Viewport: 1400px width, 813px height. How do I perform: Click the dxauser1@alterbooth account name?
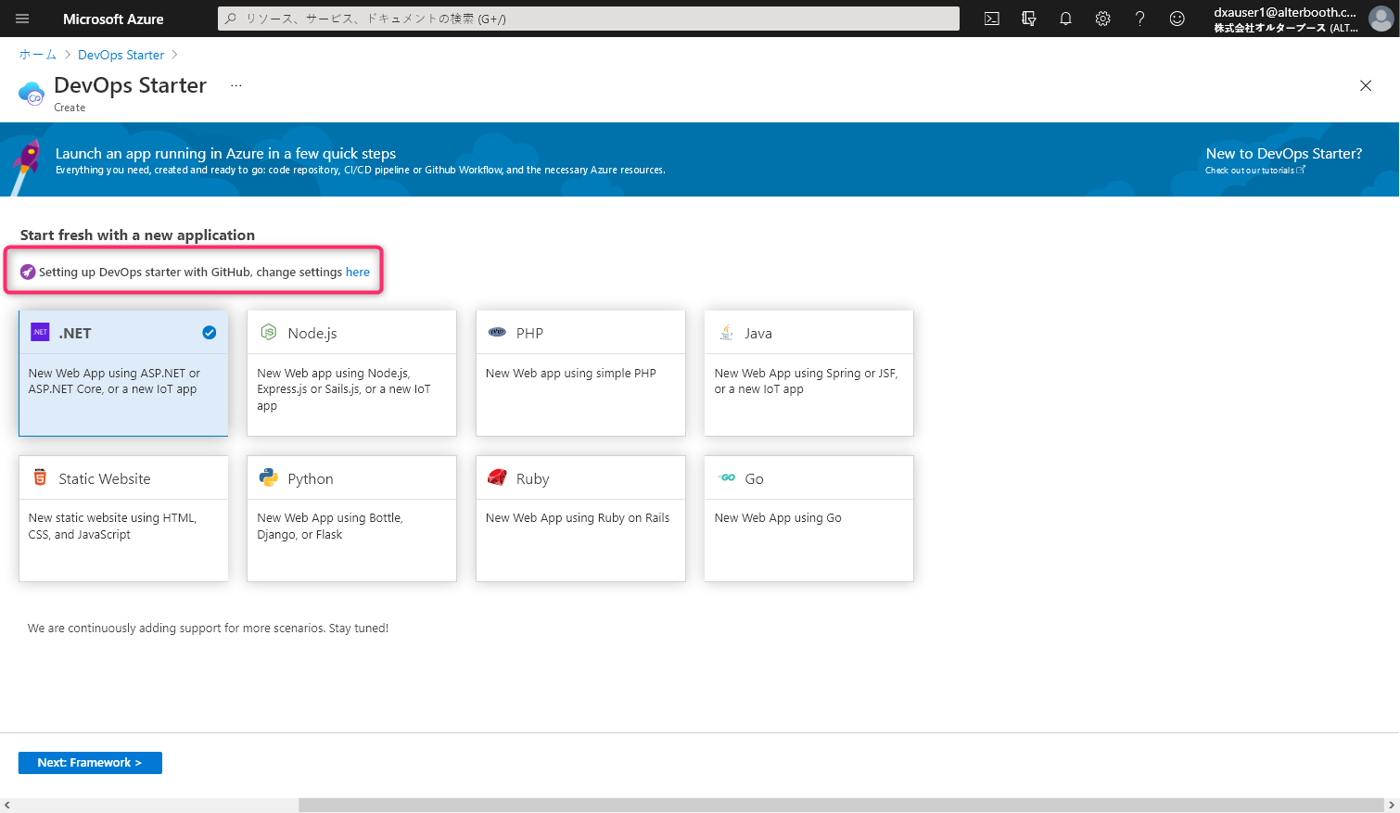1285,12
